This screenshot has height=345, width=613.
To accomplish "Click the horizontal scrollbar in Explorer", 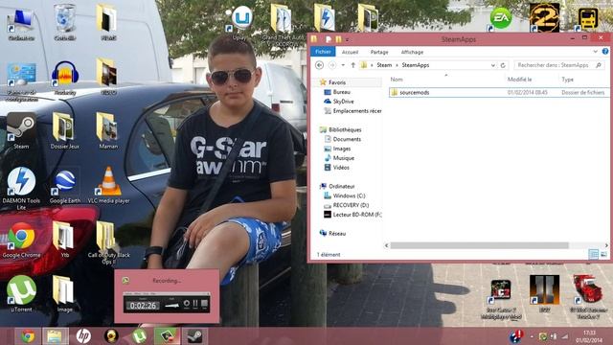I will (x=479, y=245).
